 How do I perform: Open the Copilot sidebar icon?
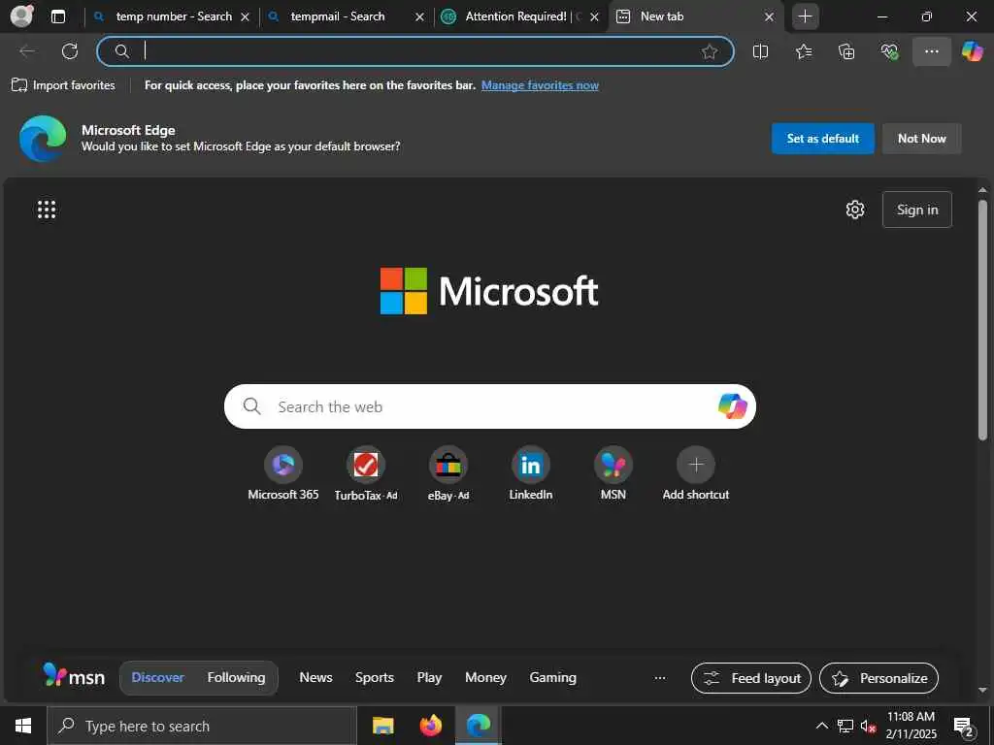tap(973, 51)
